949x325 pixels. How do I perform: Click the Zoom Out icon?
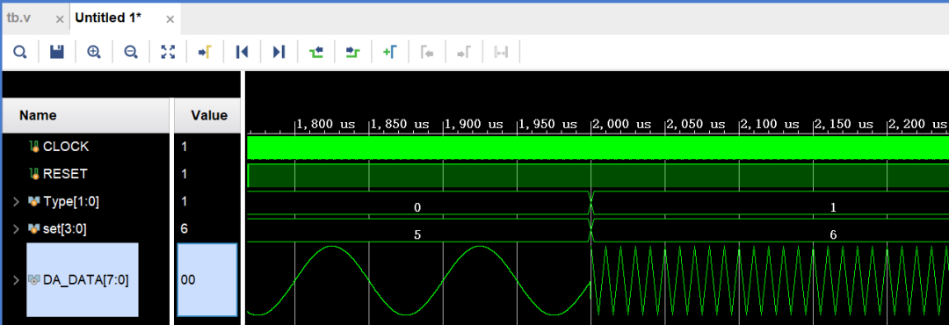(131, 52)
